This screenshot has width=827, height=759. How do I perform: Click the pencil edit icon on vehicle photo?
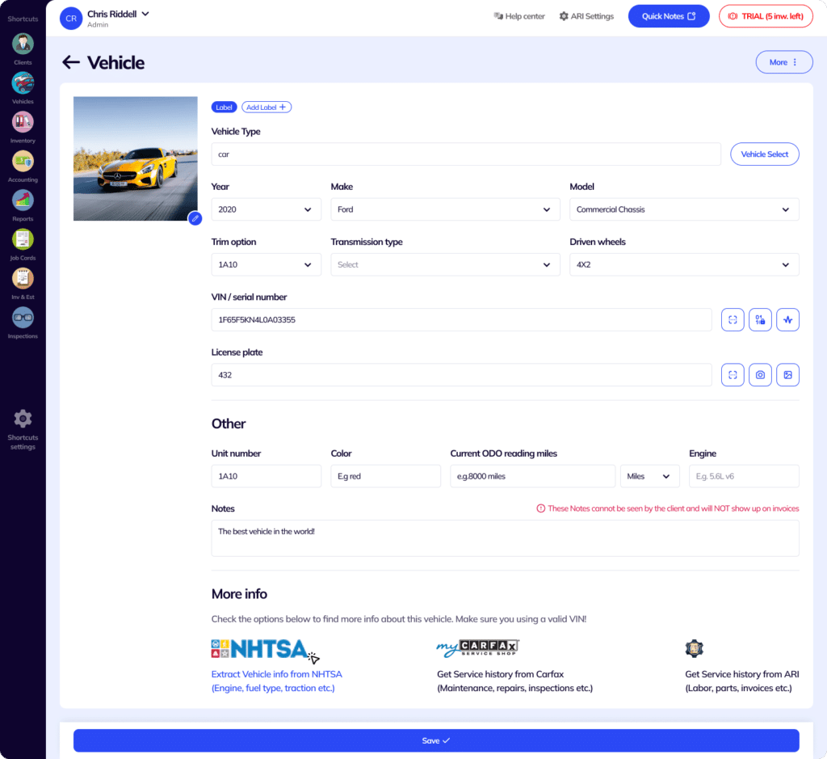coord(195,218)
